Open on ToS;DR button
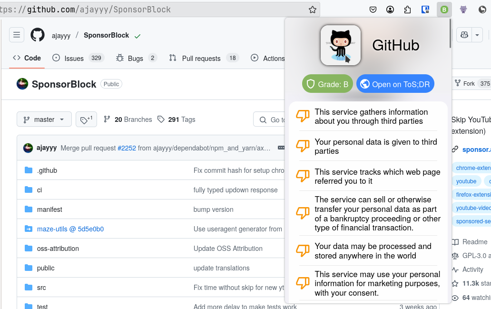The width and height of the screenshot is (491, 309). (x=395, y=84)
